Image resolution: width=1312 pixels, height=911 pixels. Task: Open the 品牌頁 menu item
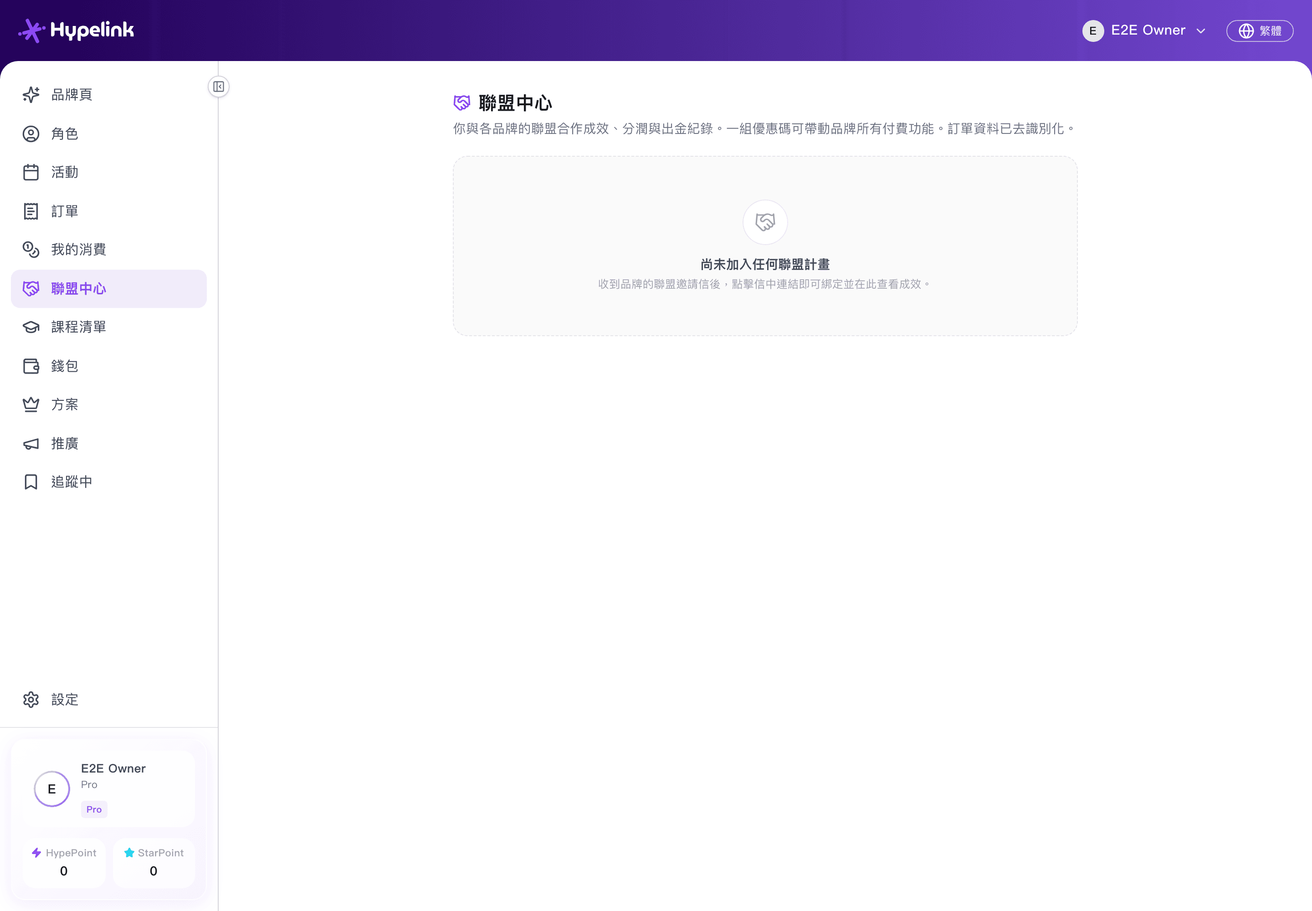[108, 95]
